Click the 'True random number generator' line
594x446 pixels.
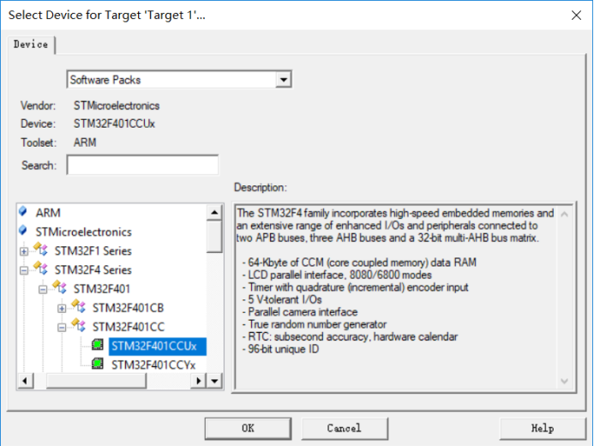point(315,324)
